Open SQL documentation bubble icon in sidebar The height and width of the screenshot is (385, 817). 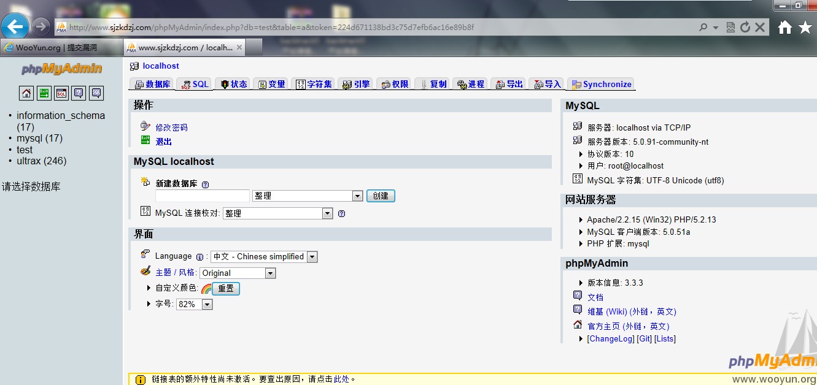click(96, 93)
